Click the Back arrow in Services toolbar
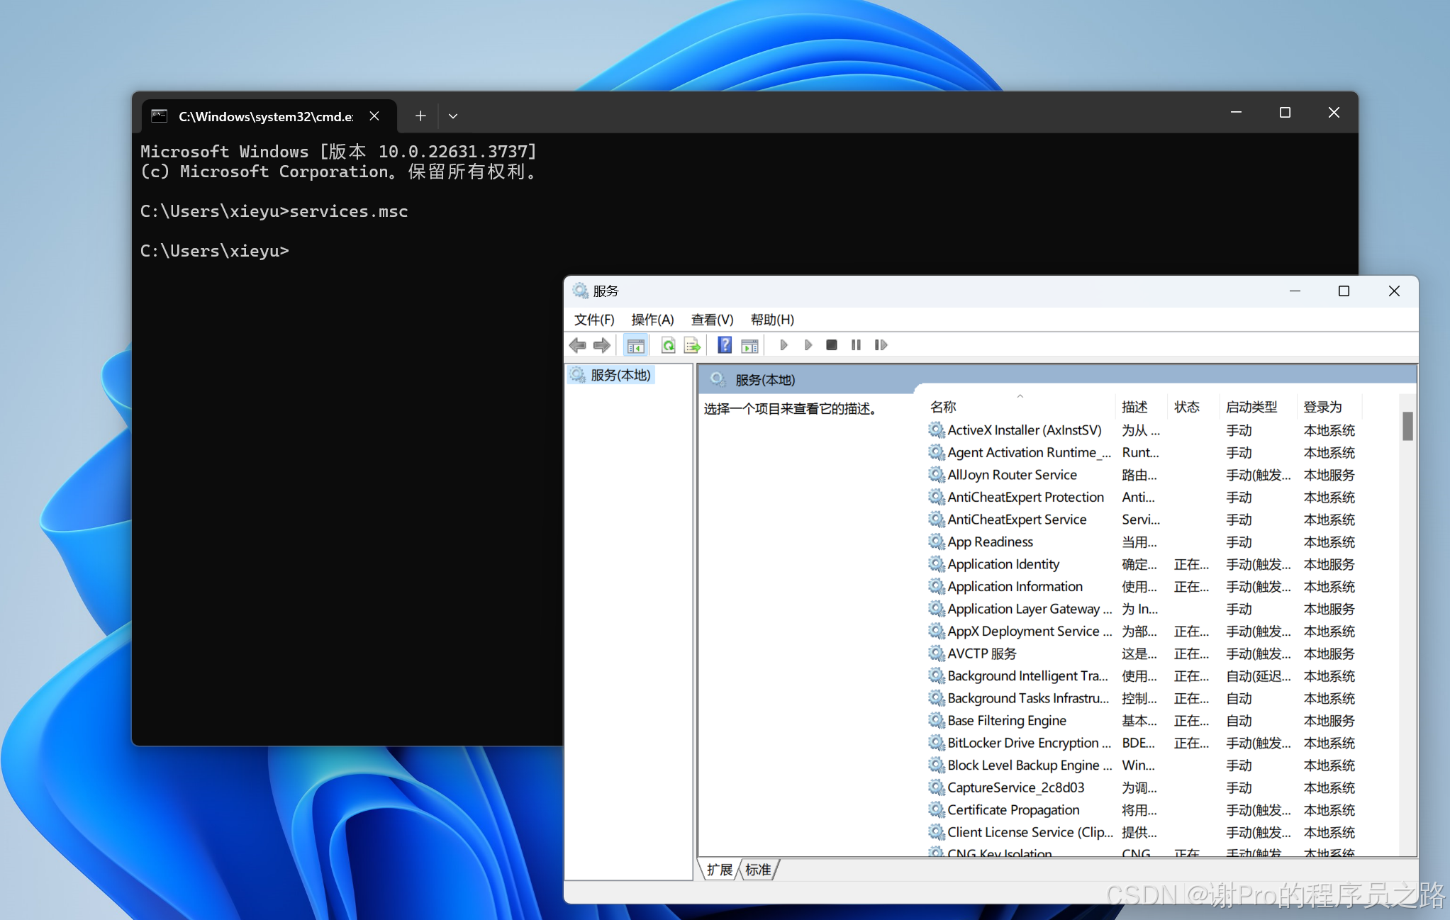The width and height of the screenshot is (1450, 920). pos(578,345)
